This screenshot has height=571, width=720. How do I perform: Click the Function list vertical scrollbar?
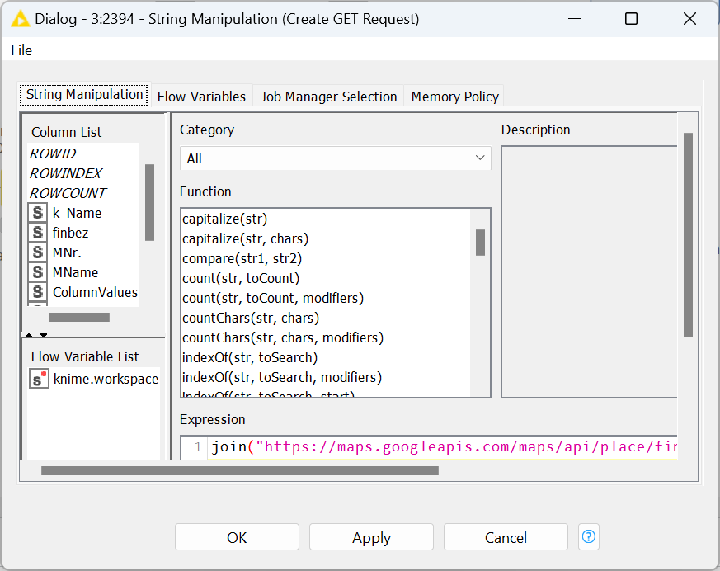480,242
